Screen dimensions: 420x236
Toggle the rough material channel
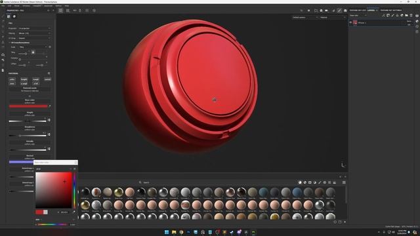tap(36, 79)
